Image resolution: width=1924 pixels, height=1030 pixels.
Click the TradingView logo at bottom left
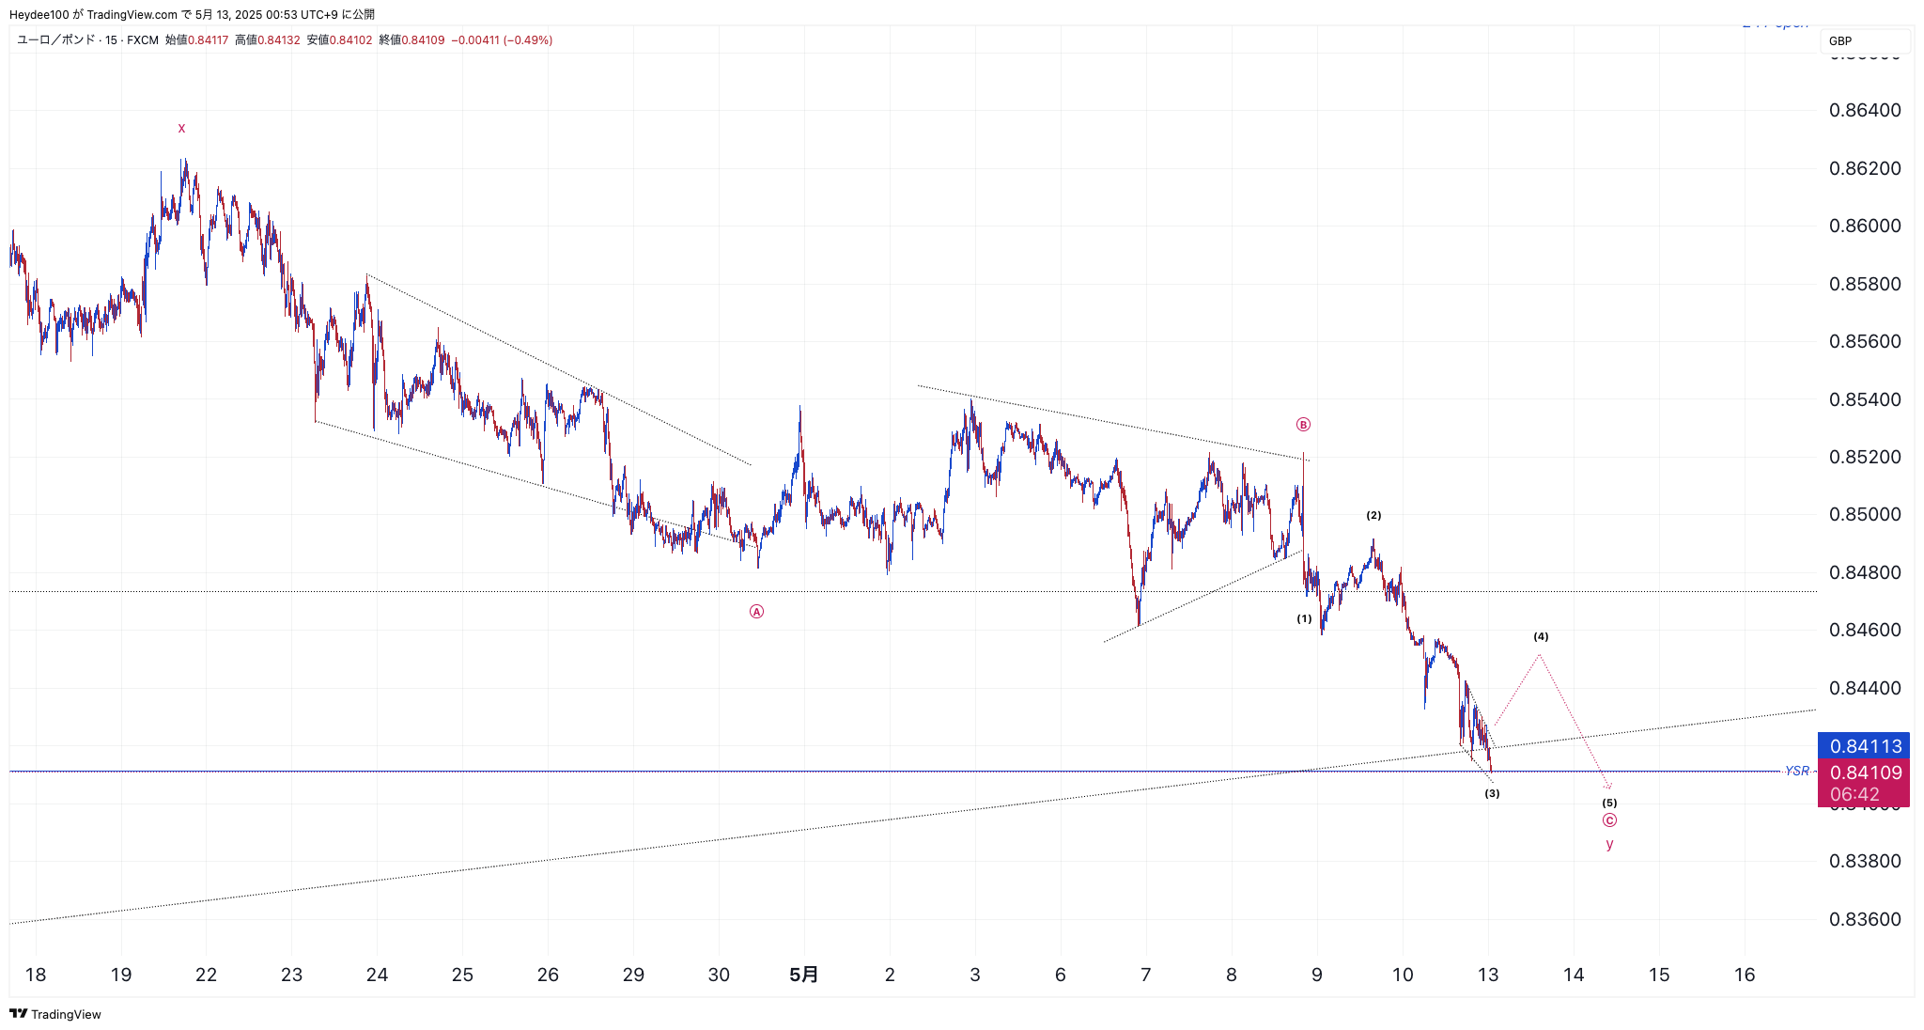point(55,1014)
